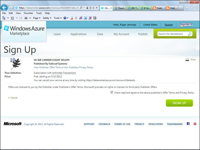Open the Learn navigation item
Image resolution: width=200 pixels, height=150 pixels.
[57, 34]
